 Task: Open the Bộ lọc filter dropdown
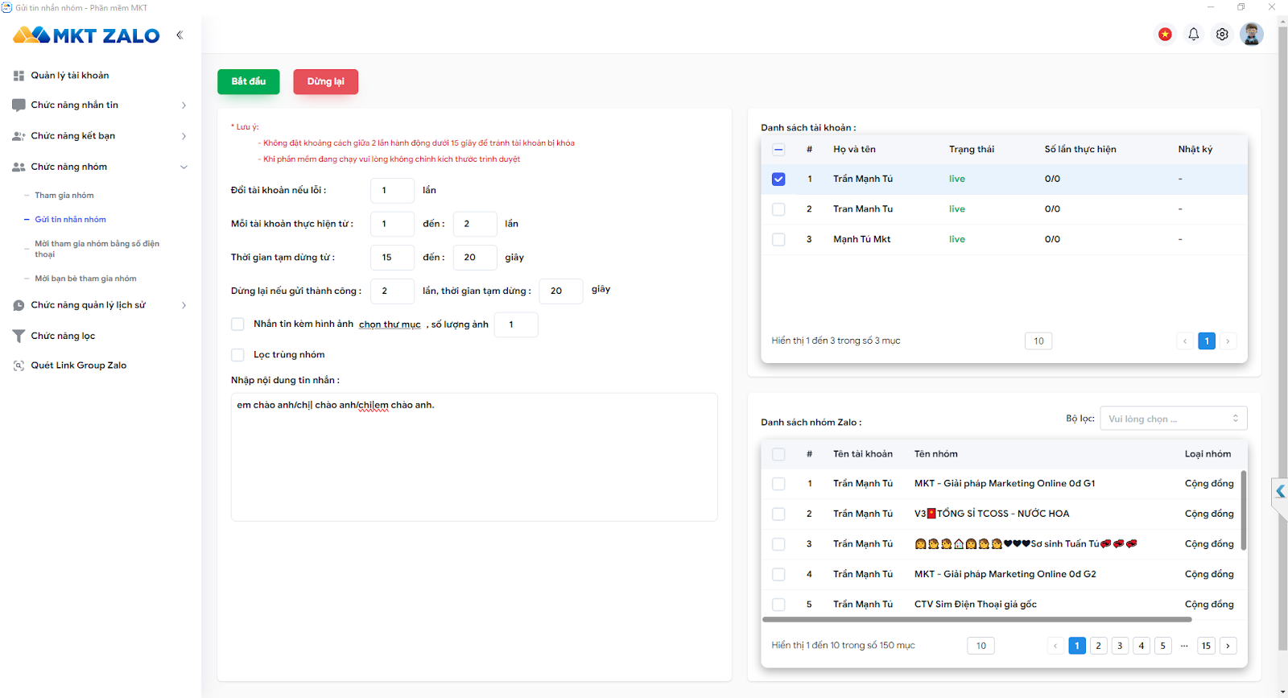point(1174,419)
